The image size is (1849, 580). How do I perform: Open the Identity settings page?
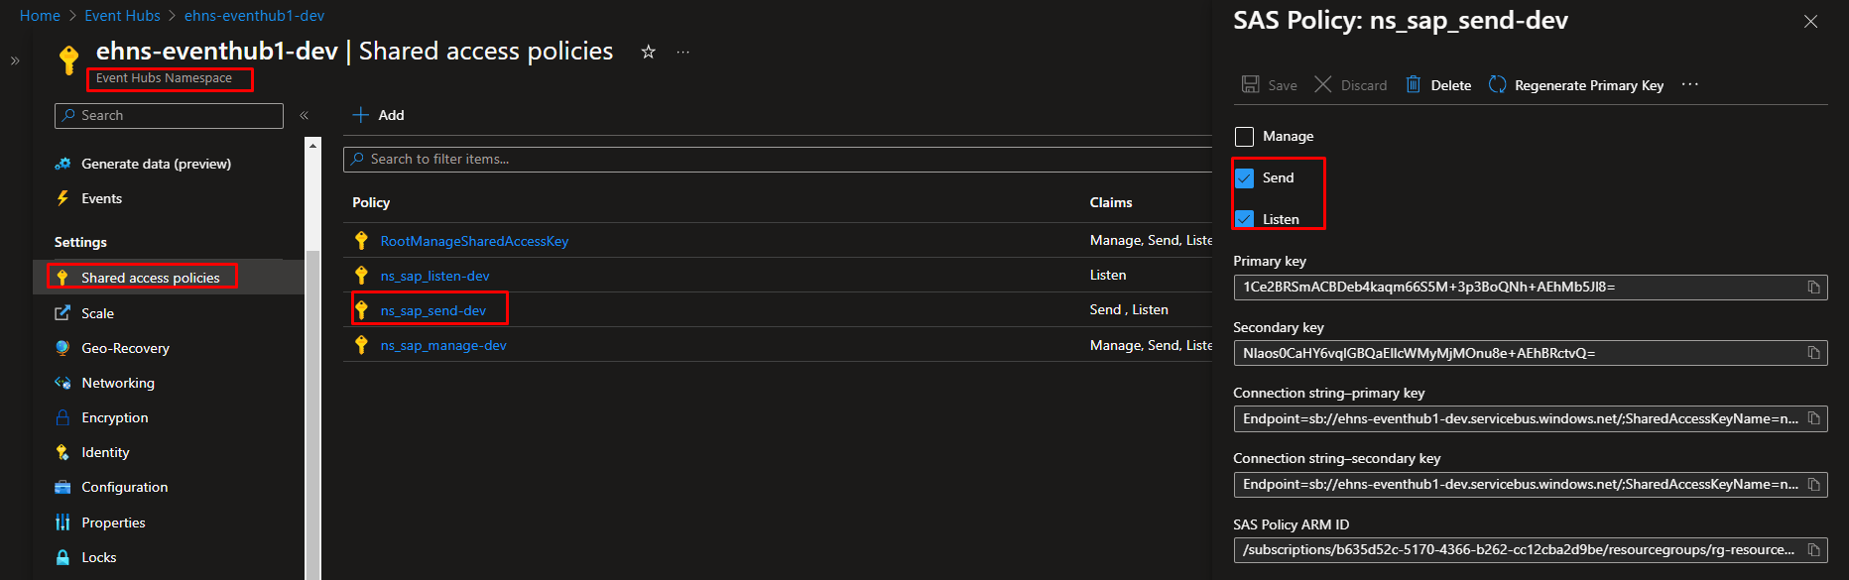point(105,452)
